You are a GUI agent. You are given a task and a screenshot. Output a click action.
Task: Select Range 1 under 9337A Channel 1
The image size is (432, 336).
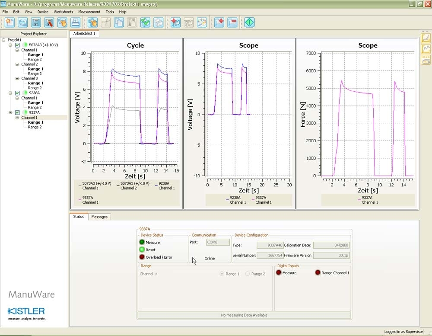click(x=35, y=122)
